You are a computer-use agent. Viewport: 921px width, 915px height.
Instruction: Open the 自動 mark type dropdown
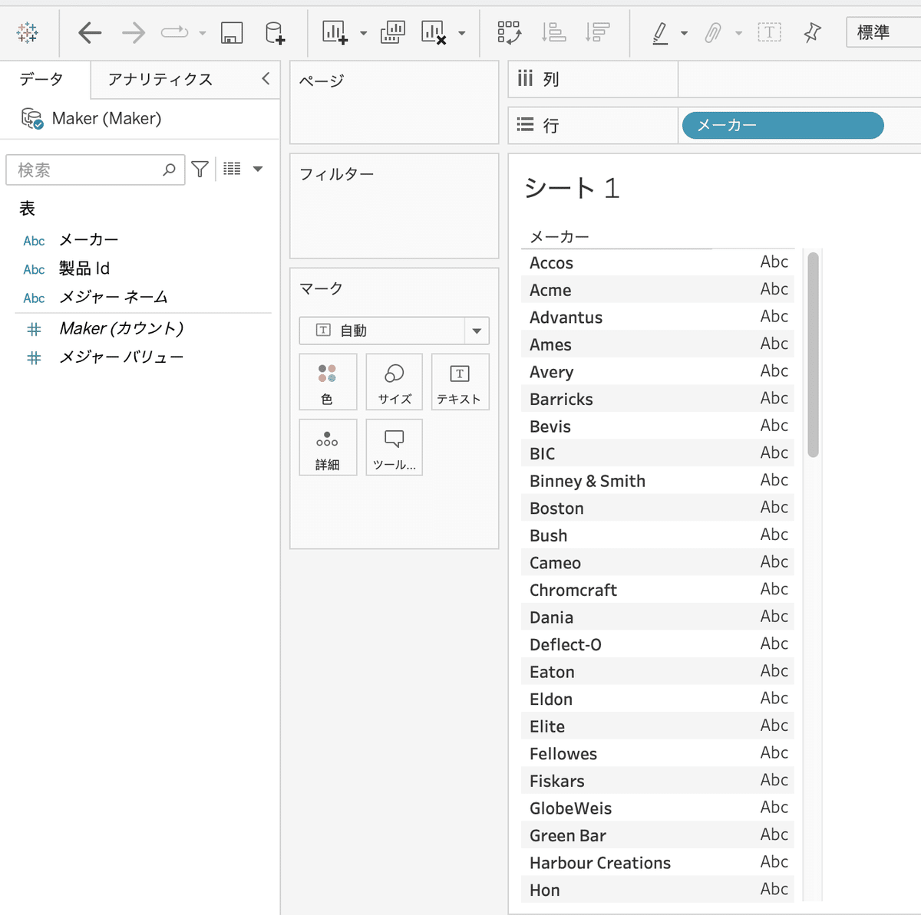394,331
